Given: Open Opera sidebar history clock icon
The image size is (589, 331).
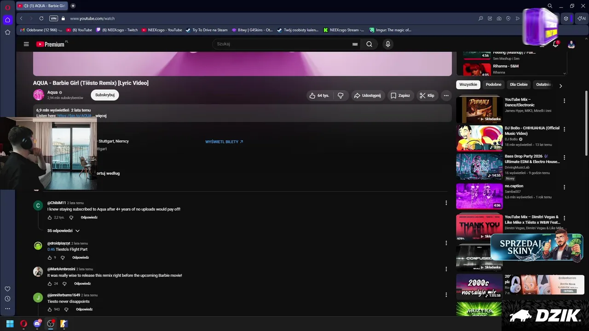Looking at the screenshot, I should tap(7, 299).
